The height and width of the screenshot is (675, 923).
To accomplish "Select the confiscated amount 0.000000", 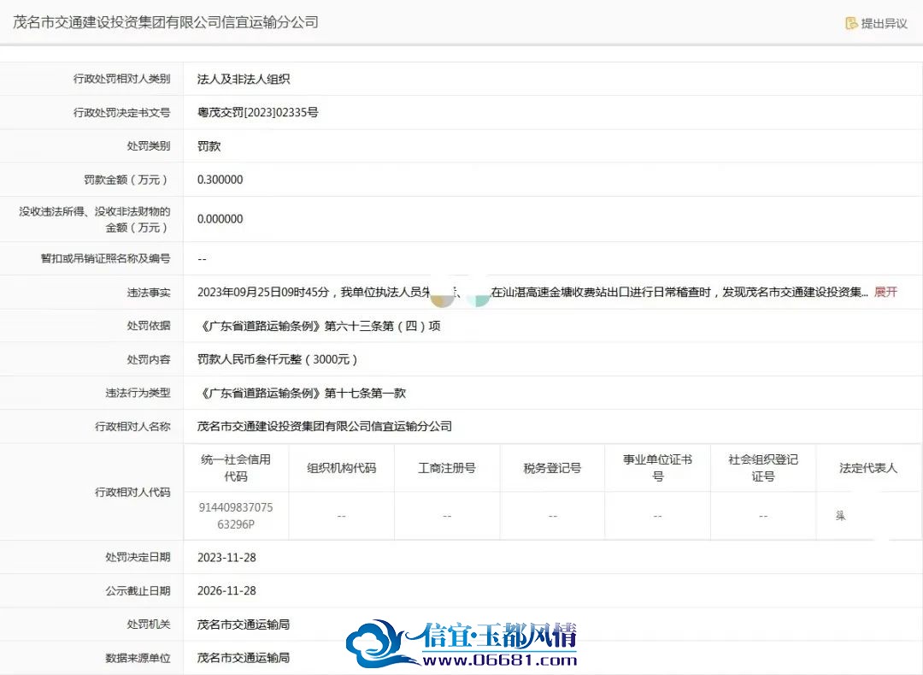I will point(220,219).
